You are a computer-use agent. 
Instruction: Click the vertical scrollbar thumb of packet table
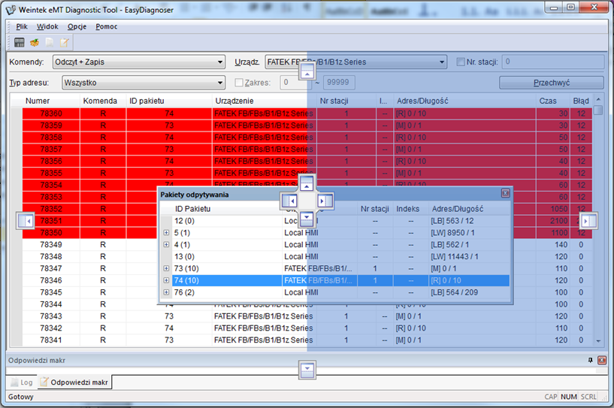pyautogui.click(x=598, y=110)
